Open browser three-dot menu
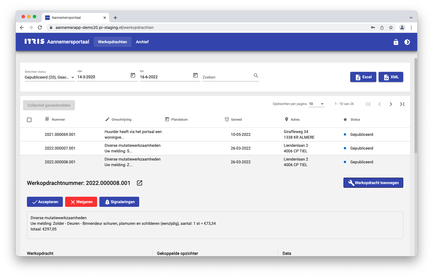Screen dimensions: 433x277 tap(411, 28)
